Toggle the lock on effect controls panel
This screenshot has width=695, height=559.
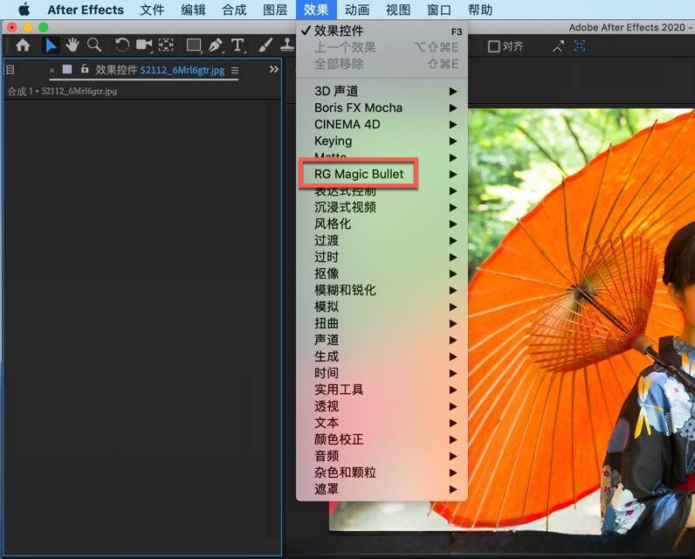coord(85,69)
